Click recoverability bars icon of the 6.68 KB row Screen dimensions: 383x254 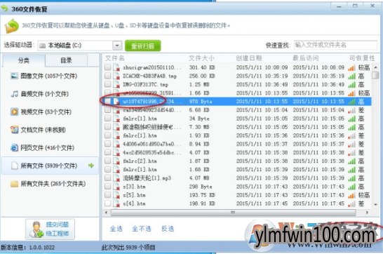point(351,110)
